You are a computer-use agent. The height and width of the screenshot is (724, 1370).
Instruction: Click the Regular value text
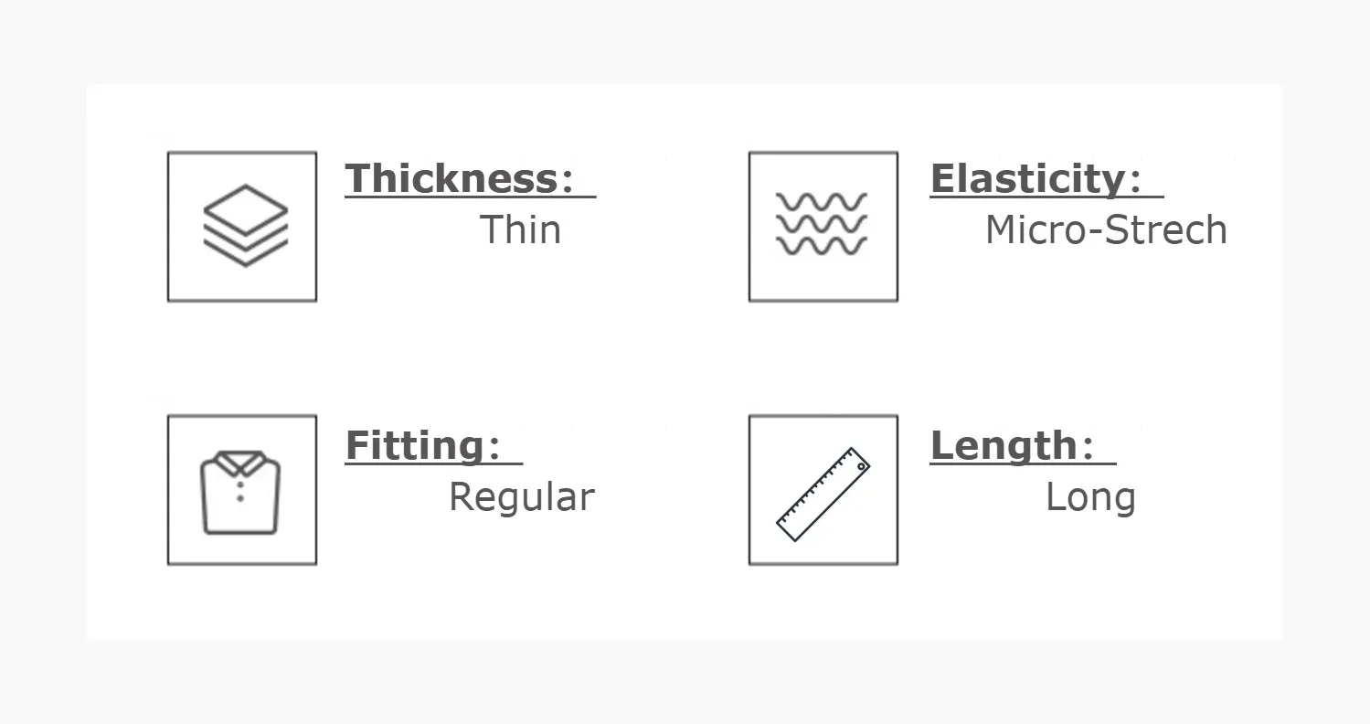(522, 498)
